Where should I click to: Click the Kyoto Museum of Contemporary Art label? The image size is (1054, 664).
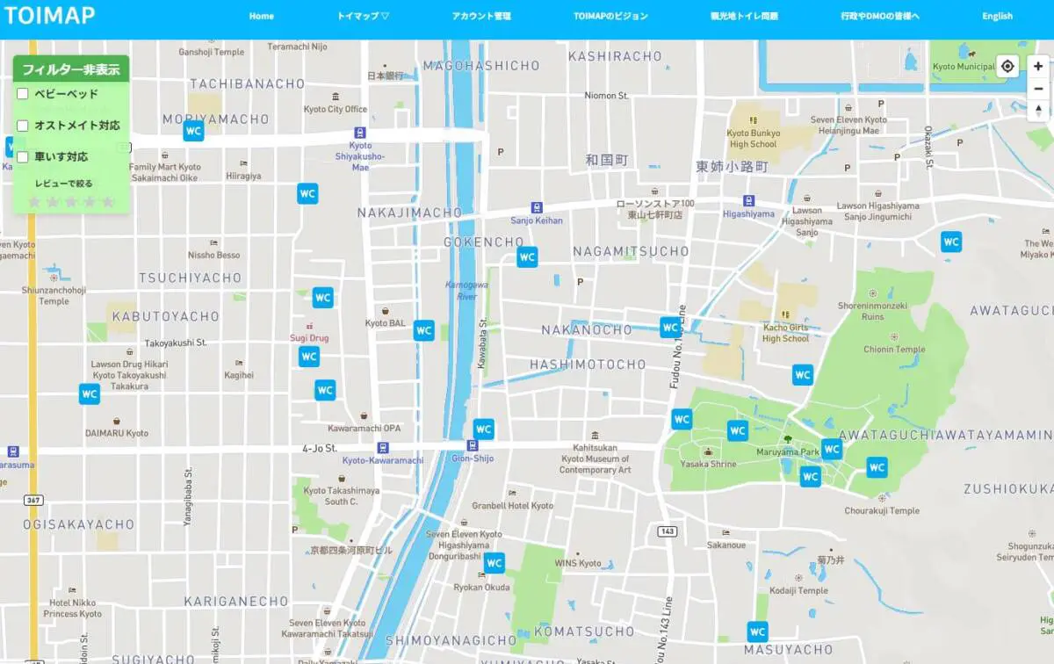pos(596,458)
